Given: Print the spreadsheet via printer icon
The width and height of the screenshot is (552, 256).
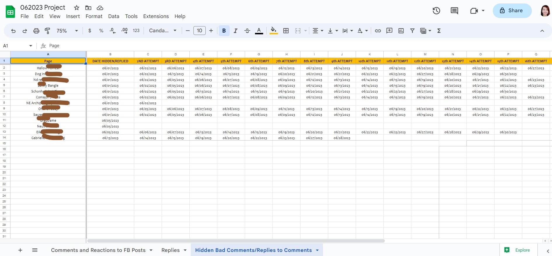Looking at the screenshot, I should pos(36,31).
